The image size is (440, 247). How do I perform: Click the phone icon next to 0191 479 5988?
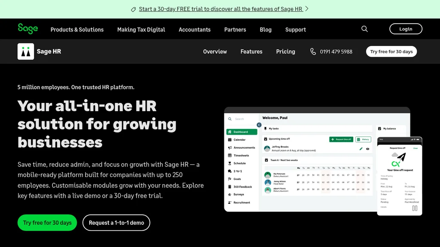pos(313,51)
